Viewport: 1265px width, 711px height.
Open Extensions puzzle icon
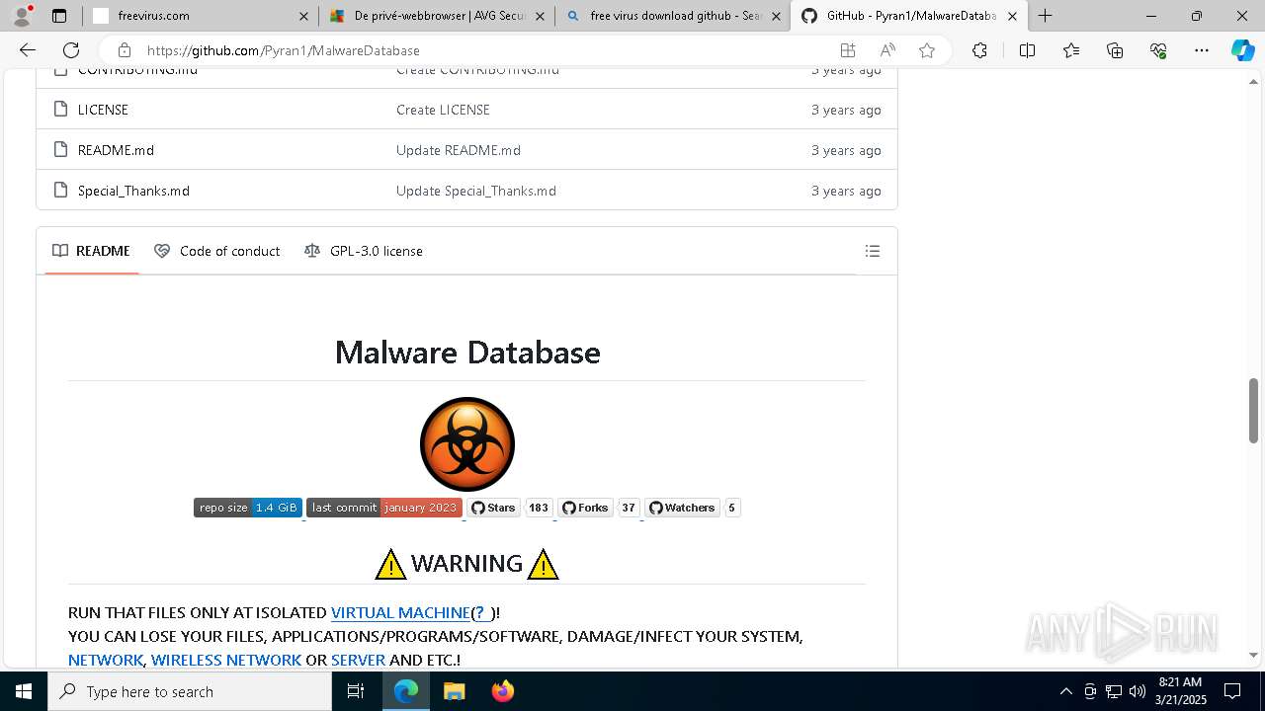979,50
